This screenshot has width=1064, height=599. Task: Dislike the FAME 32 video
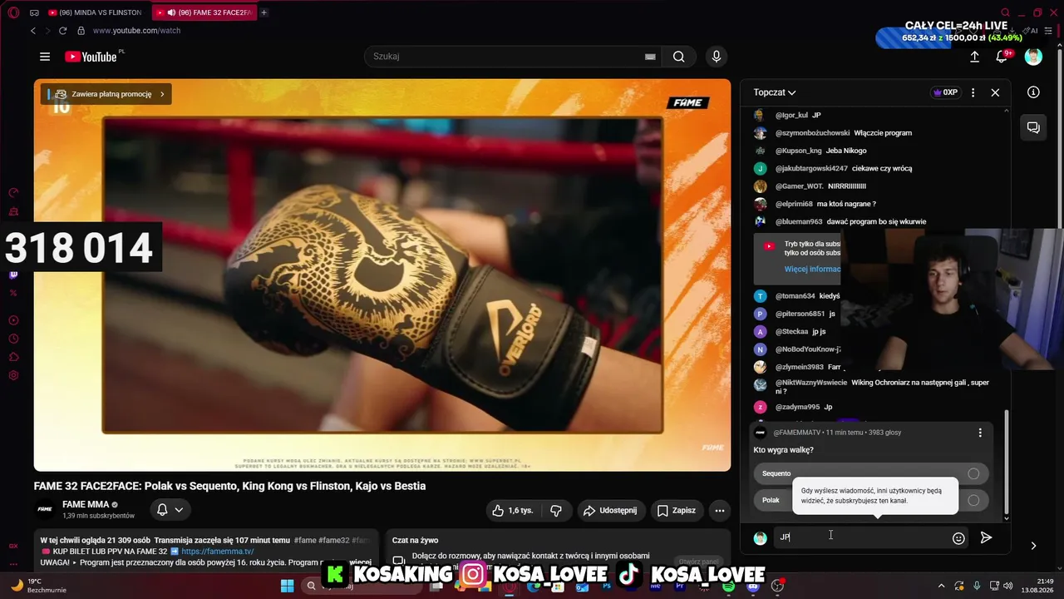tap(556, 510)
